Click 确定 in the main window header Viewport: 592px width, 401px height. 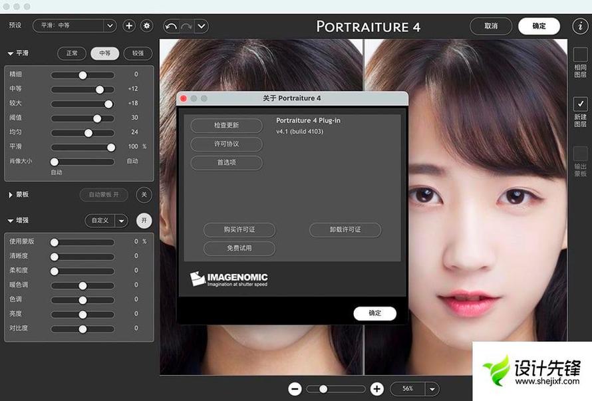pyautogui.click(x=539, y=26)
